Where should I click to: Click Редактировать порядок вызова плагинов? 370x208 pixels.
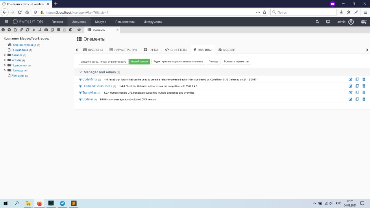[x=178, y=62]
